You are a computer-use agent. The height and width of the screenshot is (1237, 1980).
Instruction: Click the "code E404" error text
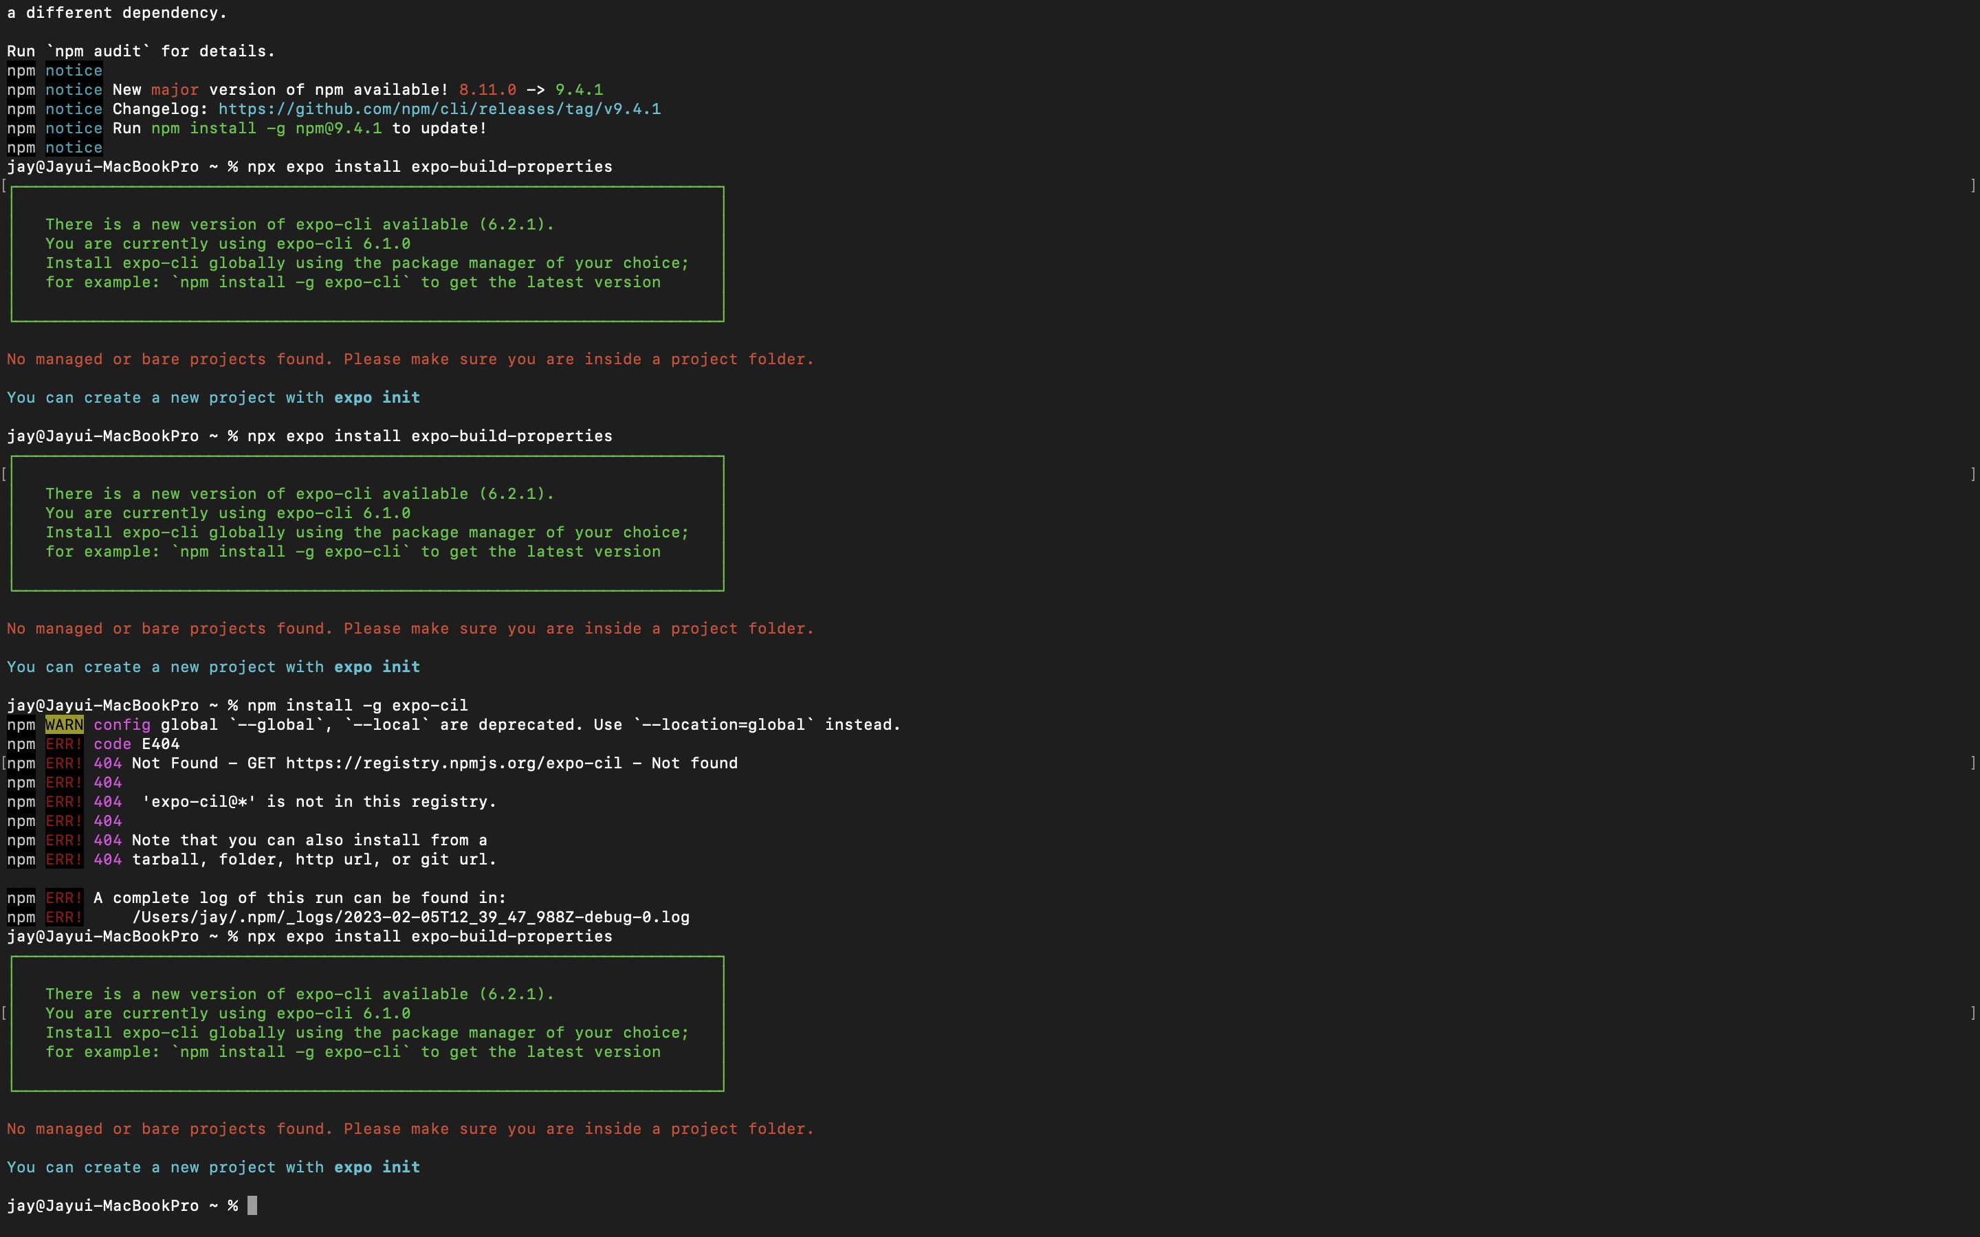[x=137, y=744]
